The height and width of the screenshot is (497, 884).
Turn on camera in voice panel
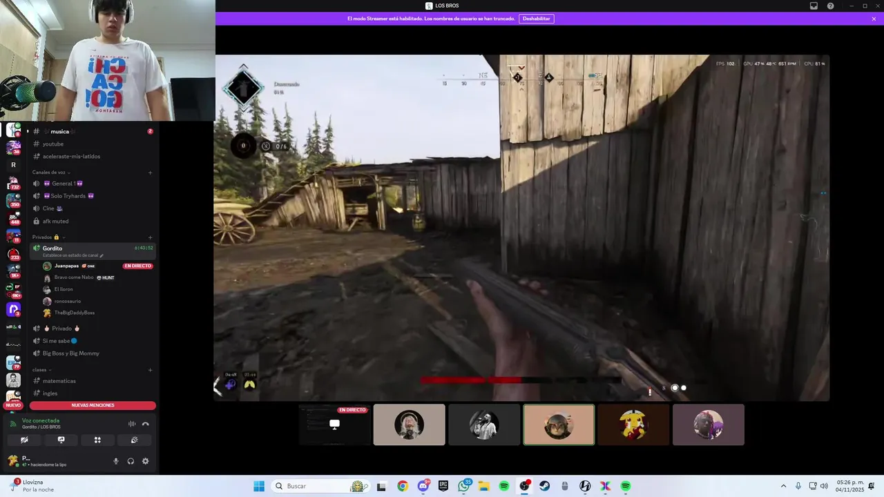(24, 440)
